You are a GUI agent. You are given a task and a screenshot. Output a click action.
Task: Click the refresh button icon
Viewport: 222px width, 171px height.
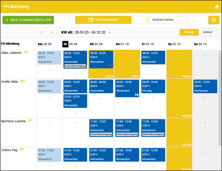tap(214, 20)
